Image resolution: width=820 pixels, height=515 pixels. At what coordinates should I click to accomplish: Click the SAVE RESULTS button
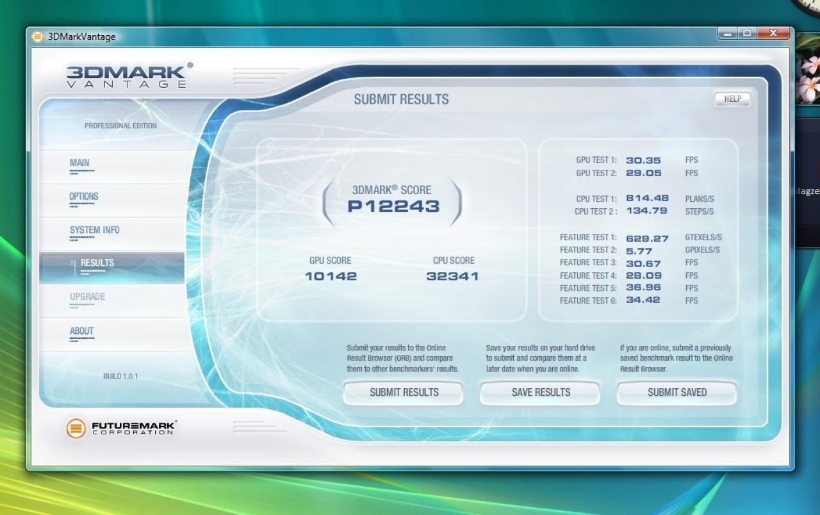[x=541, y=393]
